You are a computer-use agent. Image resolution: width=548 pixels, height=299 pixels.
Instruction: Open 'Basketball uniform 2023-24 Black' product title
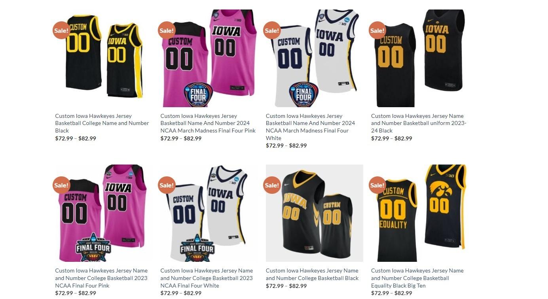419,123
